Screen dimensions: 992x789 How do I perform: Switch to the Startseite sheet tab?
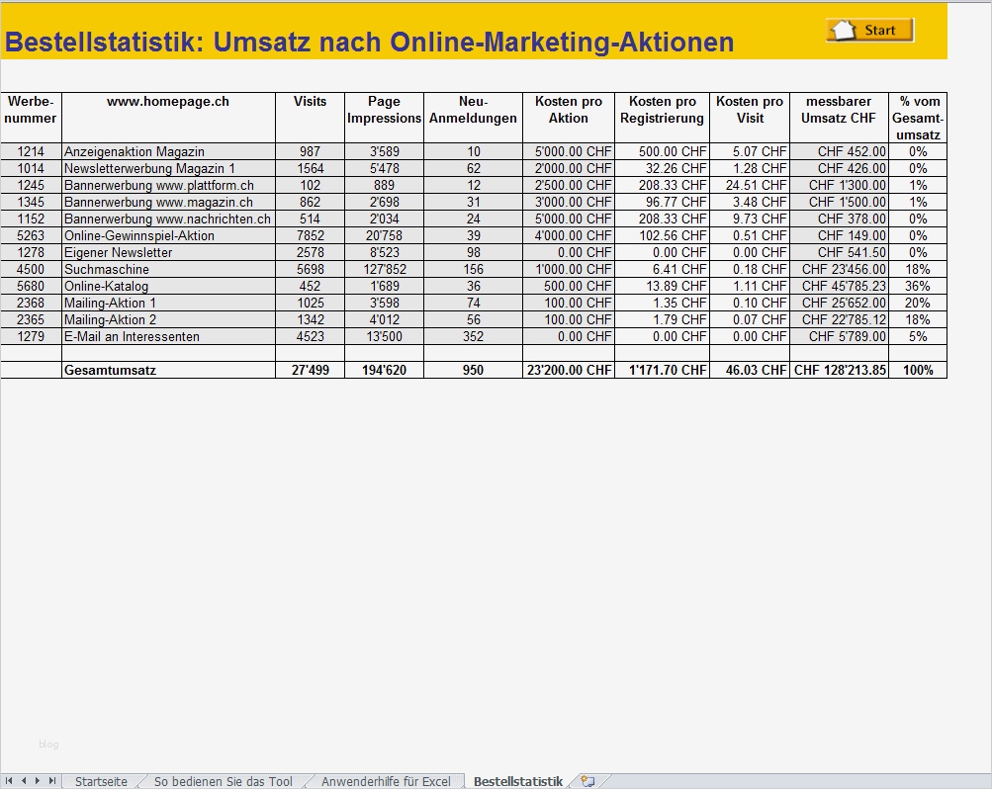point(101,781)
